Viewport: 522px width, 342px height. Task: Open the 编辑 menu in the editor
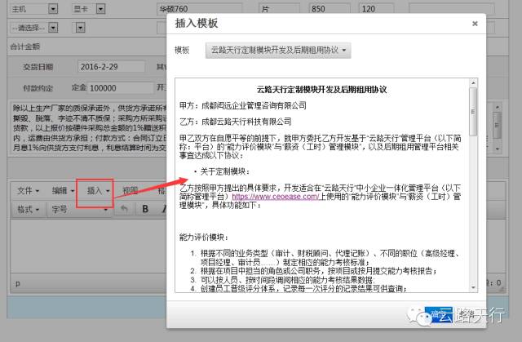coord(63,191)
